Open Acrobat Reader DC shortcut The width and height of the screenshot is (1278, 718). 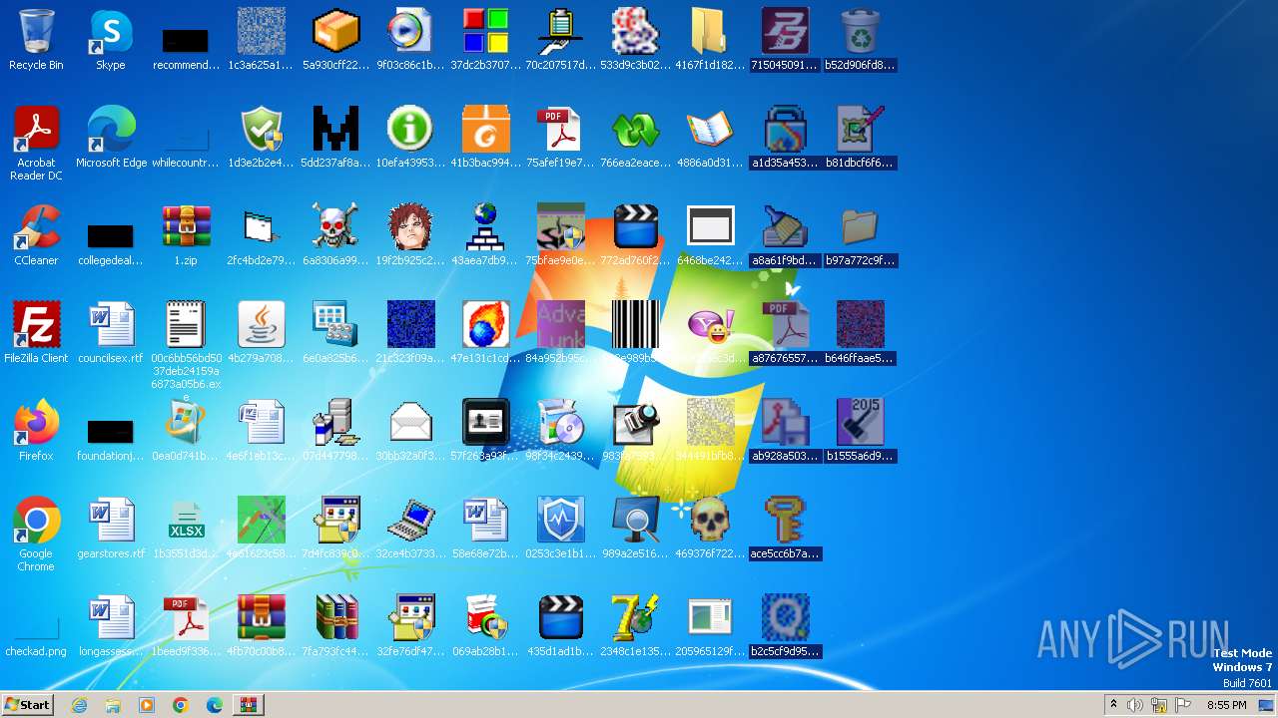coord(36,144)
